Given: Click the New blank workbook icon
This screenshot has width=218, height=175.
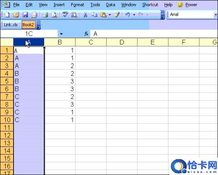Looking at the screenshot, I should (7, 15).
